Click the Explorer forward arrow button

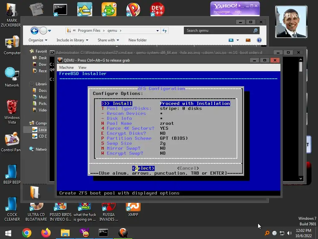[43, 31]
